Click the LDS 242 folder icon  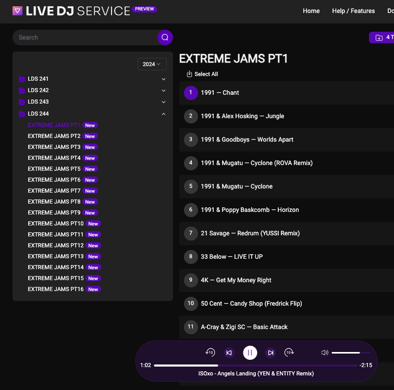pos(22,91)
